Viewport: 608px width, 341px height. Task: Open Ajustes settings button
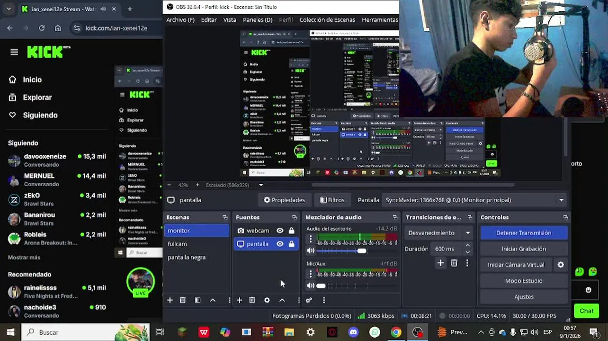tap(524, 297)
